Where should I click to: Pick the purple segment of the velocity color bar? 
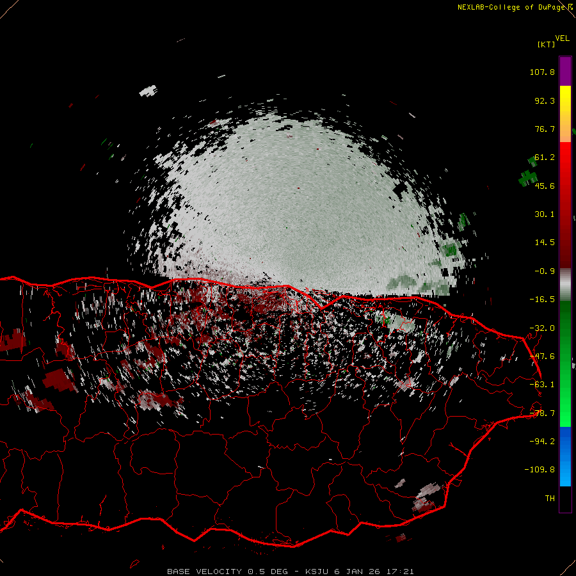565,71
